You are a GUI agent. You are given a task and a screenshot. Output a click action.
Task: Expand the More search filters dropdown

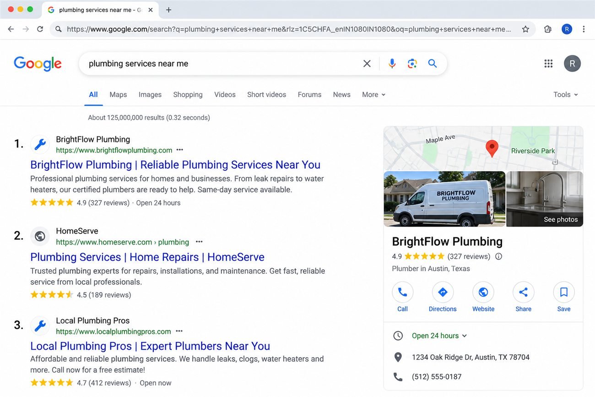click(373, 95)
